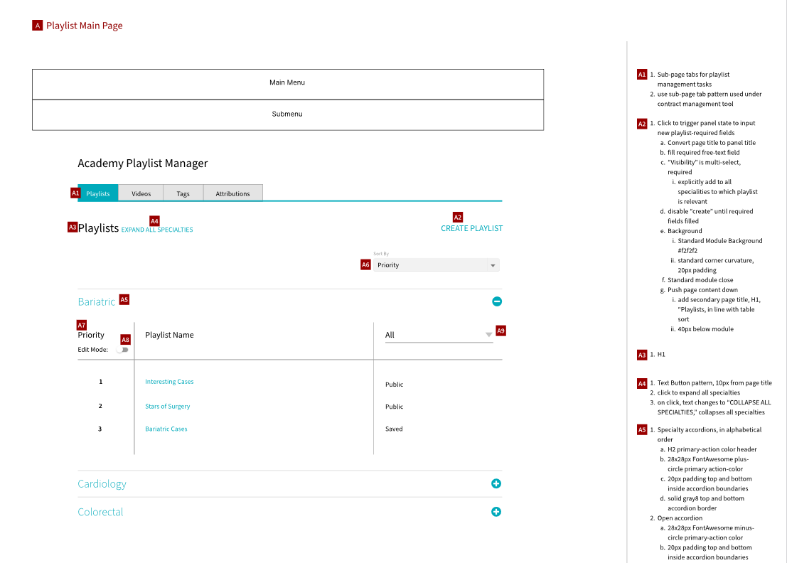The image size is (787, 563).
Task: Click the Playlists H1 heading
Action: (98, 228)
